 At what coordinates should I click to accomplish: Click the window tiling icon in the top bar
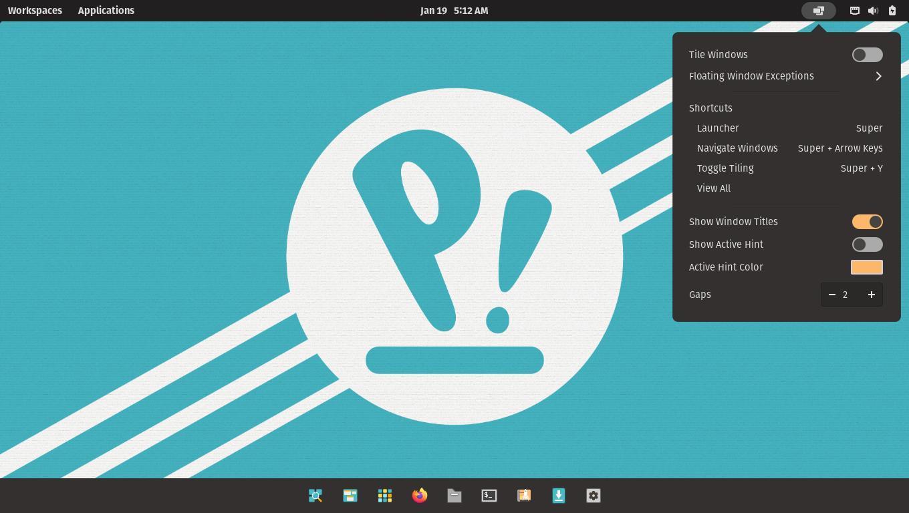pos(818,11)
